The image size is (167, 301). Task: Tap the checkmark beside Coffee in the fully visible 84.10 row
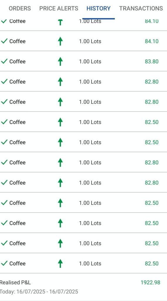(4, 41)
